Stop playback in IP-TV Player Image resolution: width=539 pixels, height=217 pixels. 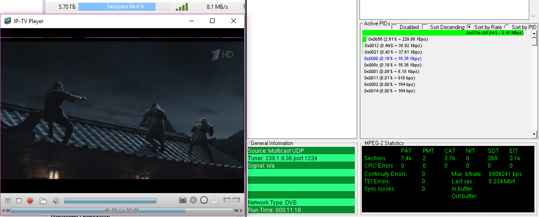point(19,200)
